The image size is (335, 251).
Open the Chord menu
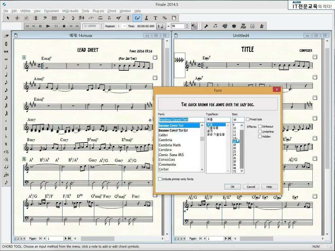point(112,11)
